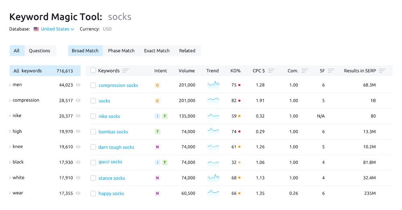Expand the white keyword group

pyautogui.click(x=10, y=178)
